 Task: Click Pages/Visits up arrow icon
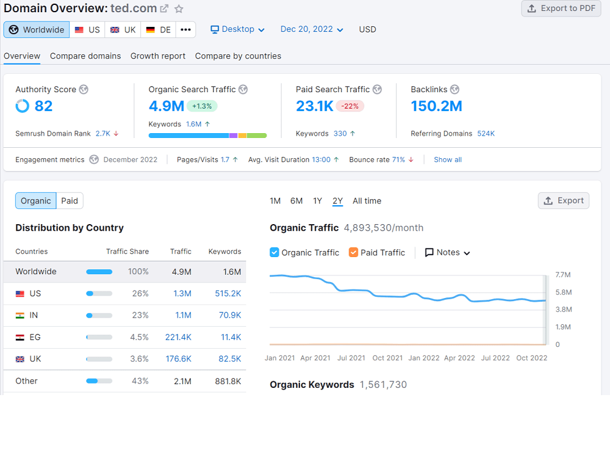[235, 159]
